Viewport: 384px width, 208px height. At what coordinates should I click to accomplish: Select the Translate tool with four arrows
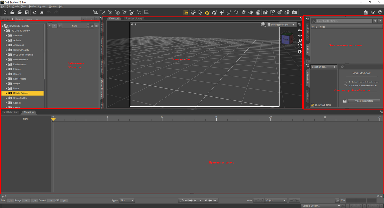pyautogui.click(x=221, y=12)
